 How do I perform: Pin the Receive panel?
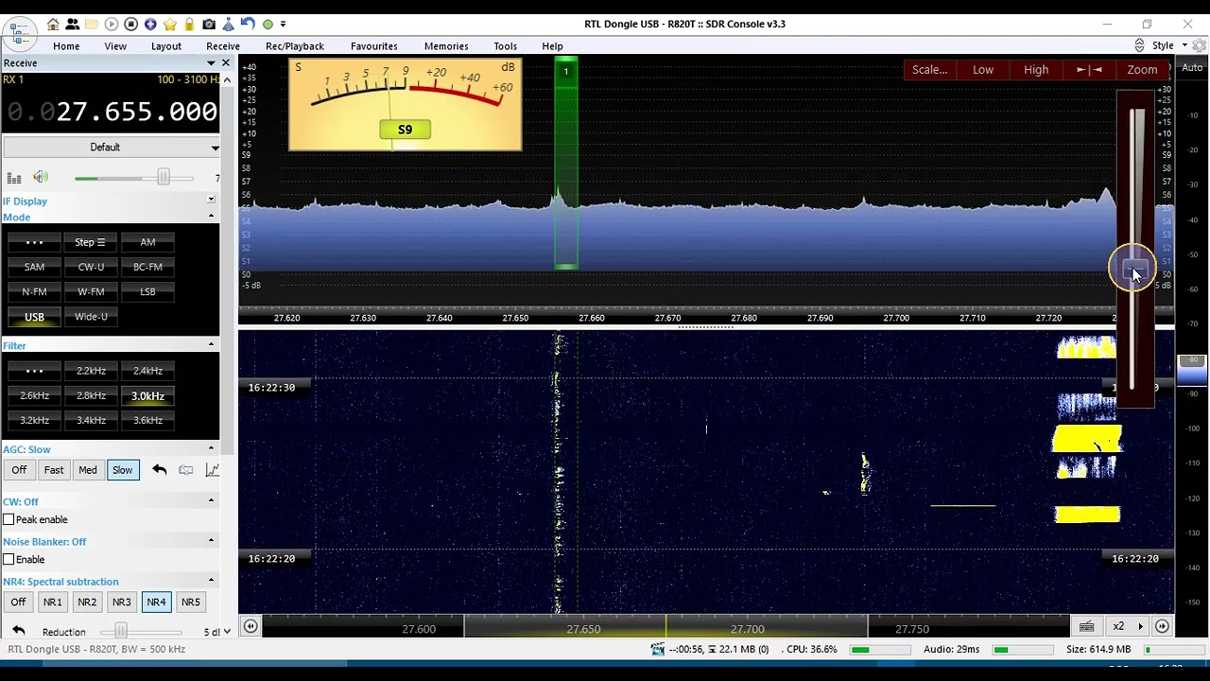coord(210,62)
